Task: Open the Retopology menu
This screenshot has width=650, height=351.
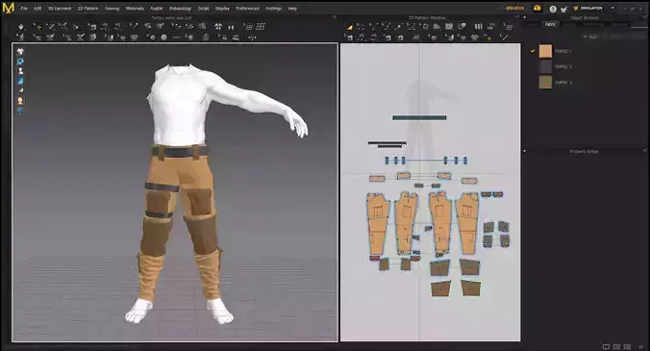Action: 181,9
